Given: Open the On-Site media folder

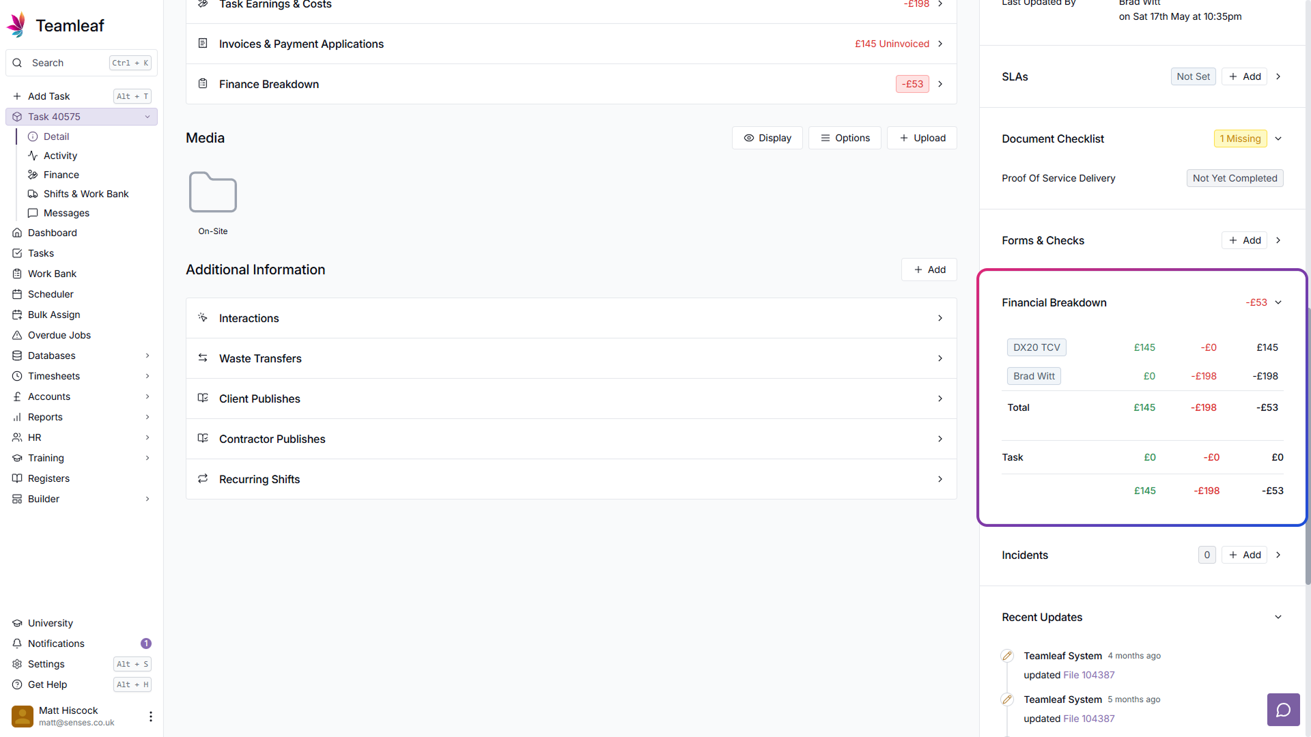Looking at the screenshot, I should pyautogui.click(x=212, y=193).
